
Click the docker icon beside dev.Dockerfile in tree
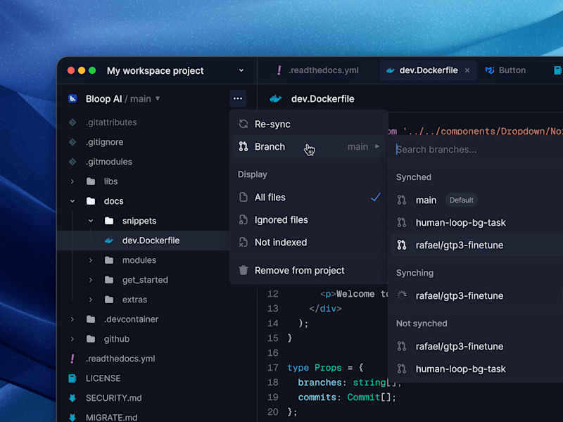[109, 241]
